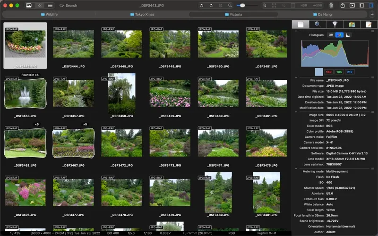Screen dimensions: 378x236
Task: Rotate image clockwise
Action: point(211,5)
